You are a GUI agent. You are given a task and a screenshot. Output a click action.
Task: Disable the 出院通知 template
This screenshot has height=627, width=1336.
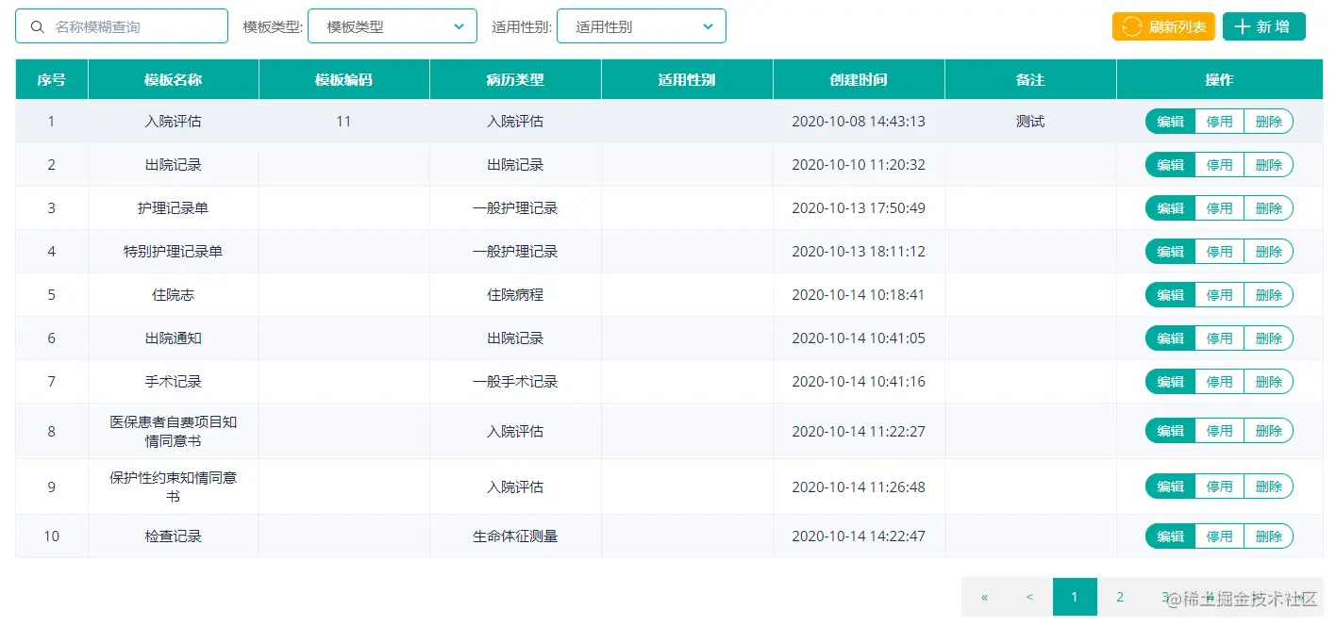coord(1219,338)
